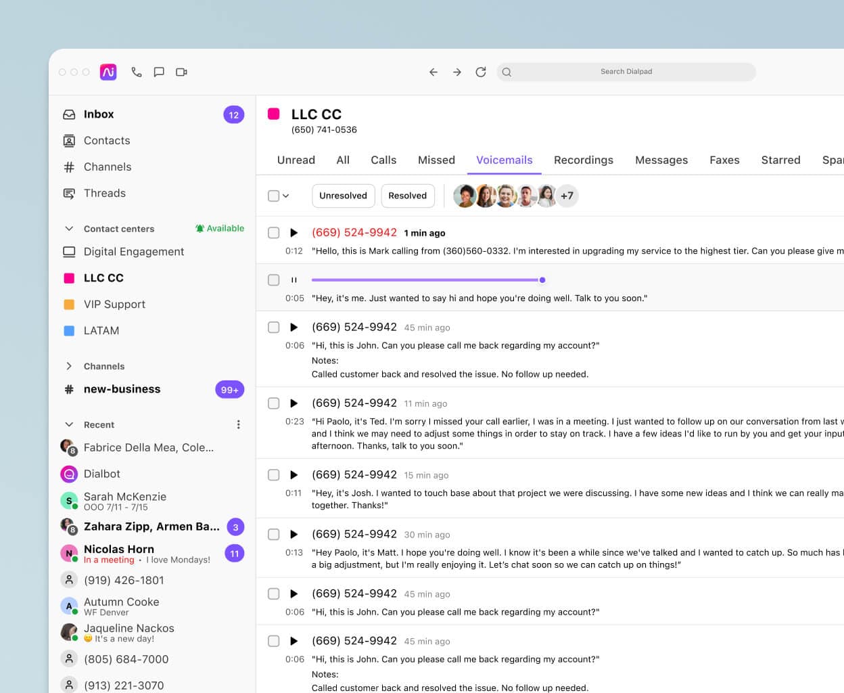Switch to the Missed tab
The image size is (844, 693).
pos(436,160)
